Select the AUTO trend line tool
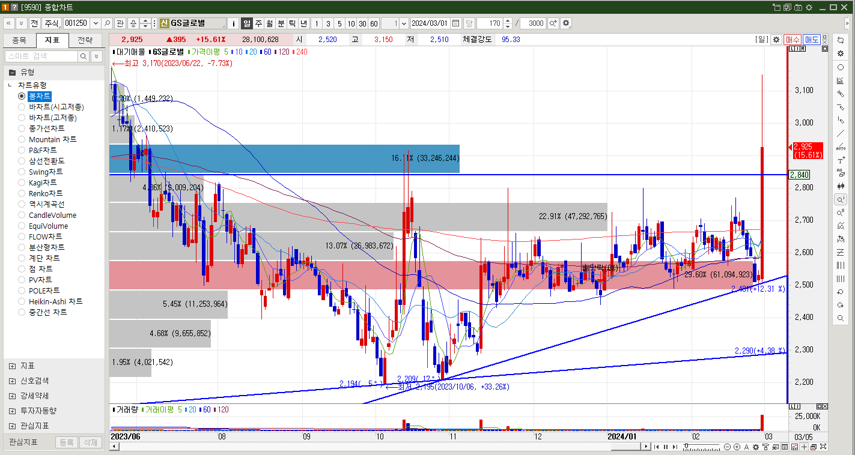Viewport: 855px width, 455px height. coord(841,146)
